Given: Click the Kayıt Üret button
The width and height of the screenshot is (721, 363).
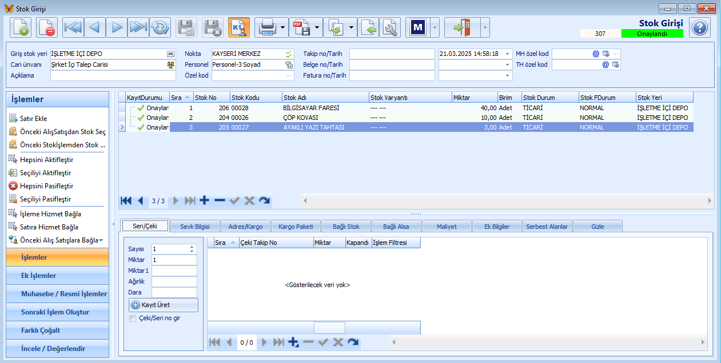Looking at the screenshot, I should pyautogui.click(x=164, y=305).
